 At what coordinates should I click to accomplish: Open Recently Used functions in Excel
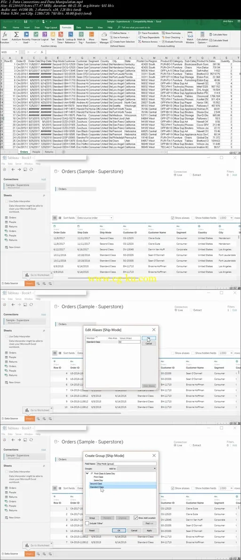[26, 37]
